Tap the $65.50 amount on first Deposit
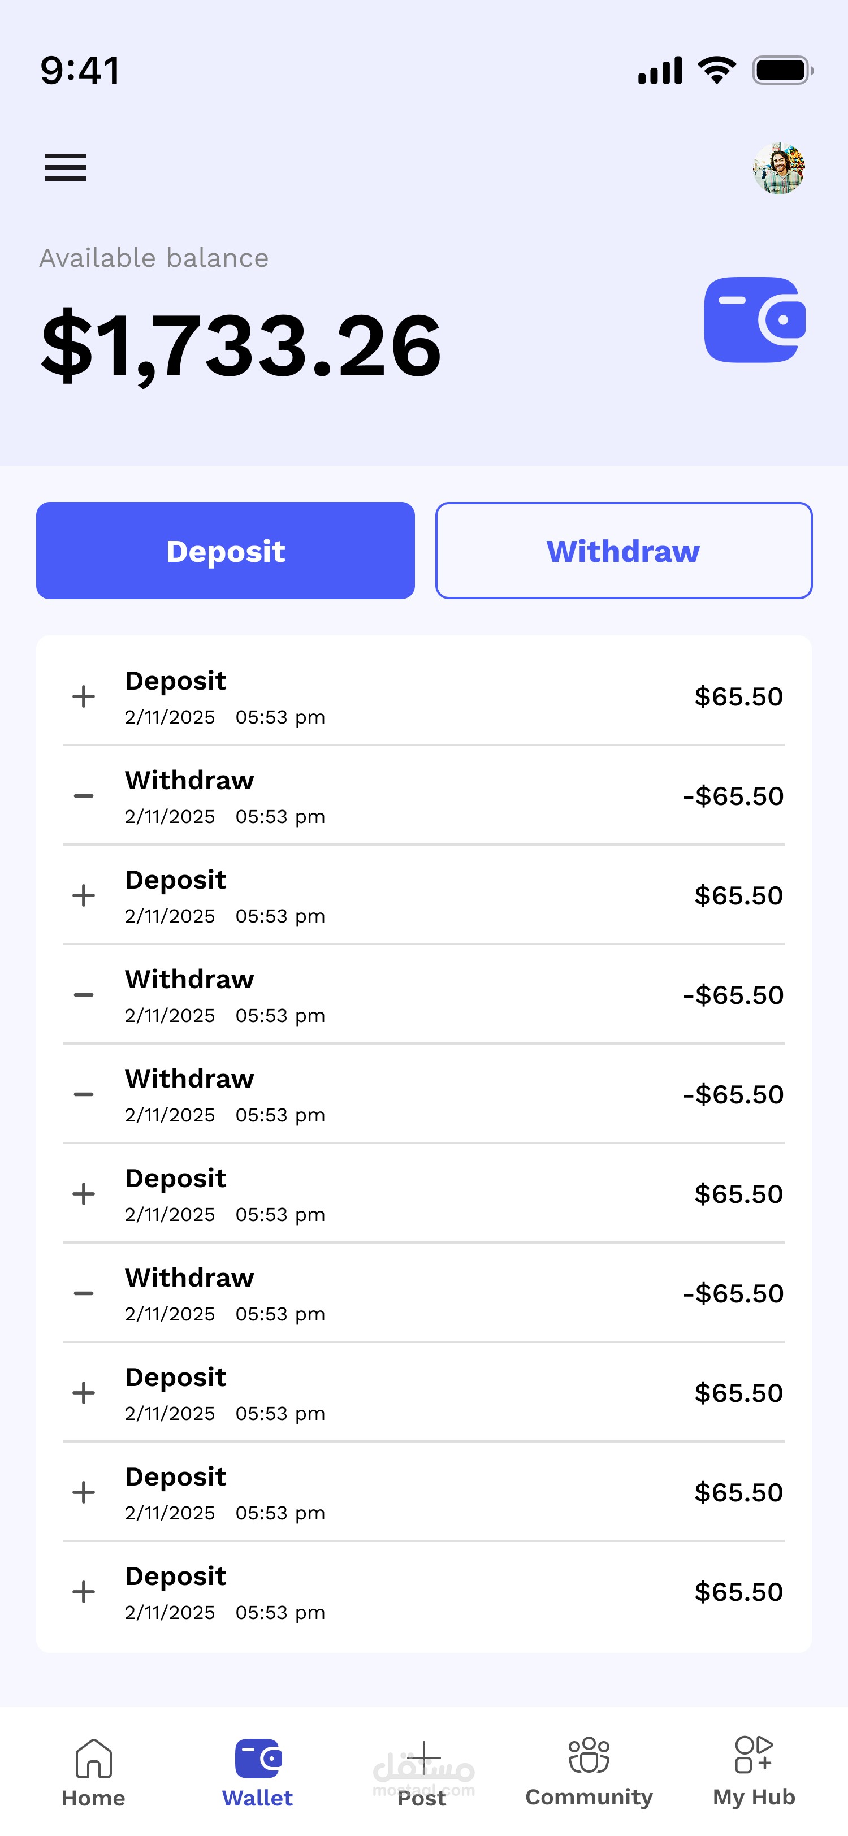The width and height of the screenshot is (848, 1836). pos(738,696)
